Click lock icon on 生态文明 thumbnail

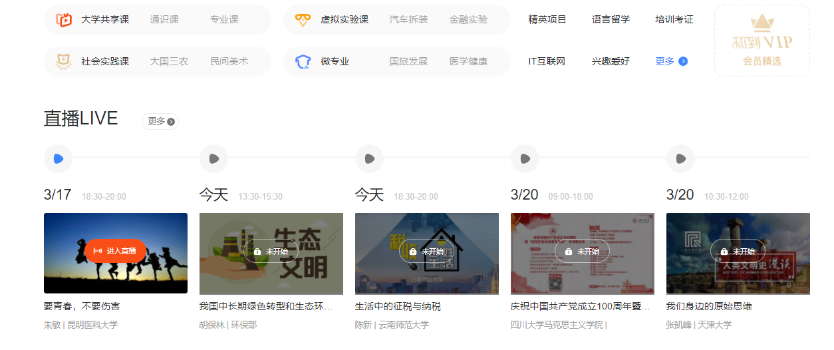(257, 252)
